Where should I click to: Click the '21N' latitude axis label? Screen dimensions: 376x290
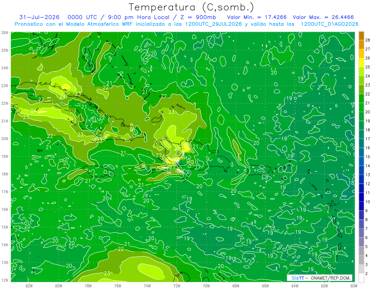[5, 121]
